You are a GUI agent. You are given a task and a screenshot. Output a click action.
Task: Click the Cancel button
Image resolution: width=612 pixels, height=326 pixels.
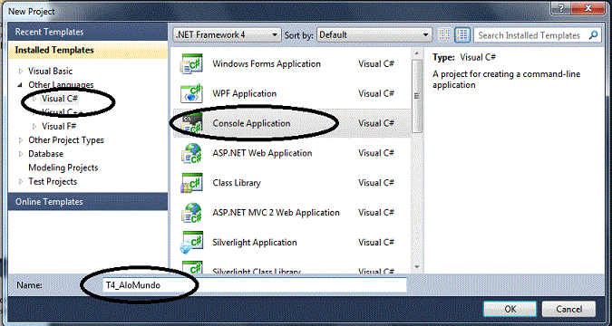pos(568,309)
